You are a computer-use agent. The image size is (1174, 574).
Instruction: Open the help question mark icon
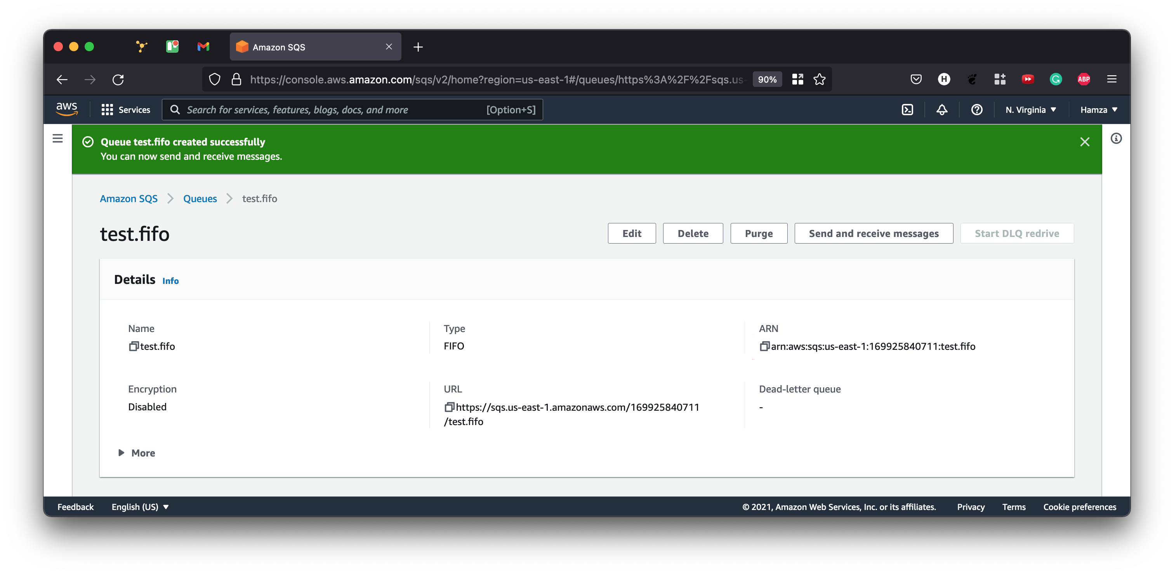click(977, 110)
